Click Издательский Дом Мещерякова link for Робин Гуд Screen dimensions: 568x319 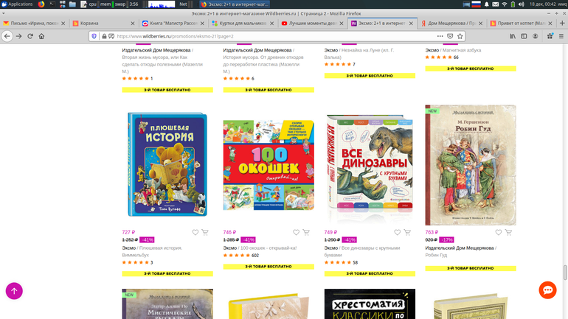point(459,248)
